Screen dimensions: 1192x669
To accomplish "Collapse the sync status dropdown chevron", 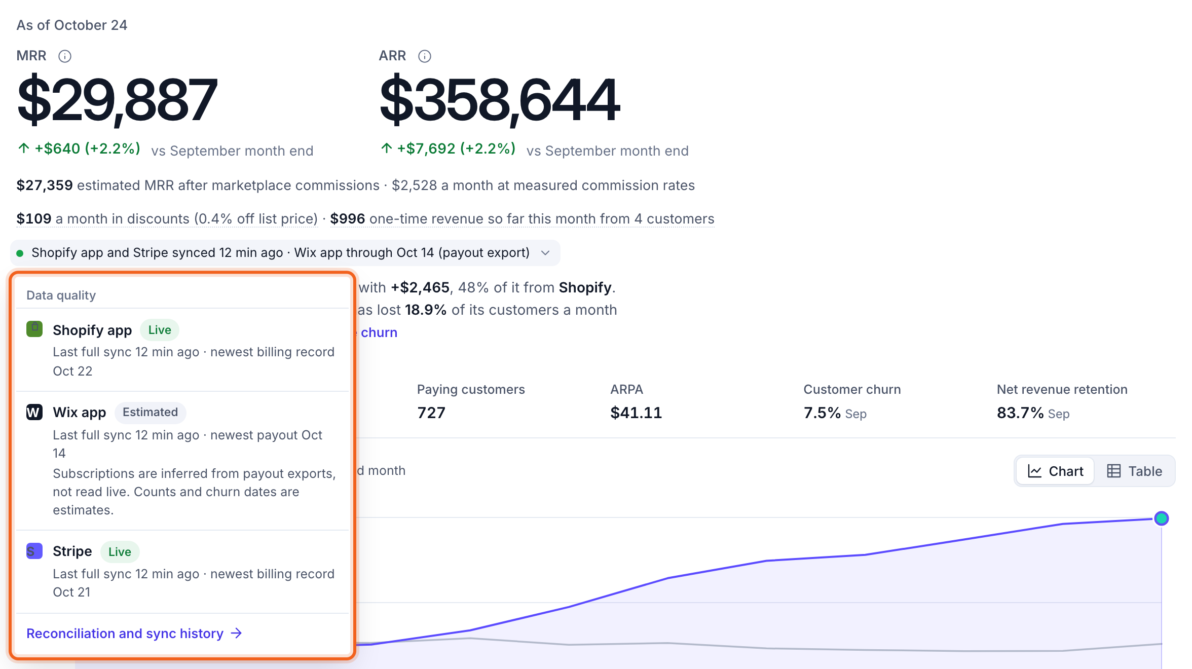I will 545,253.
